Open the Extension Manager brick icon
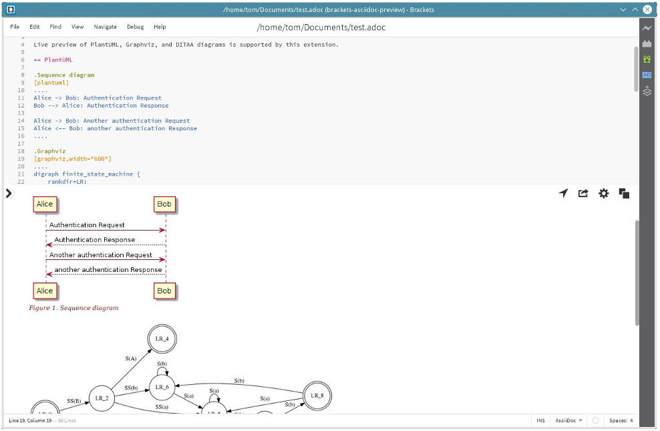The height and width of the screenshot is (431, 660). click(647, 43)
